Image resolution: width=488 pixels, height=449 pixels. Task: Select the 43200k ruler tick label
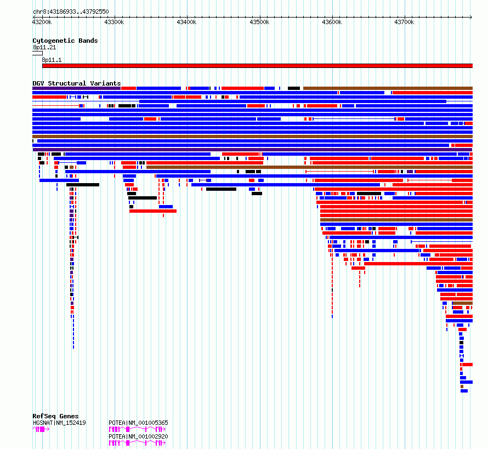point(42,22)
